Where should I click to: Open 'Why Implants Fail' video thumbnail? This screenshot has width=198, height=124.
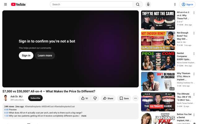click(158, 118)
